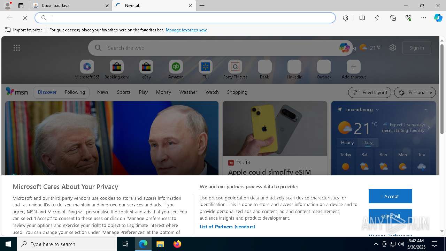Open Task View on taskbar

pos(125,244)
